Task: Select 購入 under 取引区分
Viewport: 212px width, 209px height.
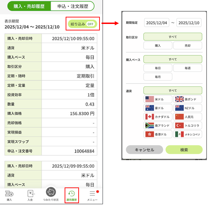Action: pyautogui.click(x=158, y=45)
